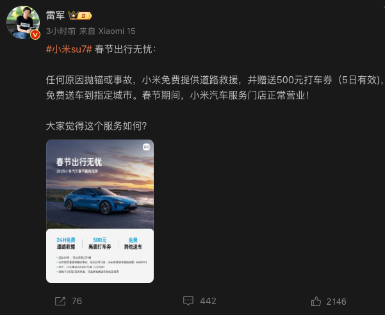Click the 24H免费 道路救援 section of the poster
Image resolution: width=385 pixels, height=315 pixels.
(x=66, y=243)
